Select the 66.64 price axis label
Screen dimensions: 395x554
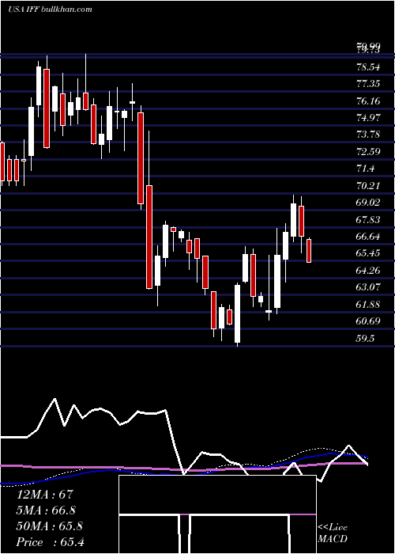click(369, 237)
